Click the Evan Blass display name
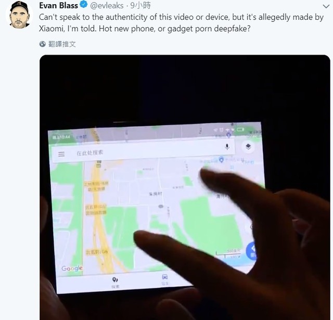 coord(58,5)
